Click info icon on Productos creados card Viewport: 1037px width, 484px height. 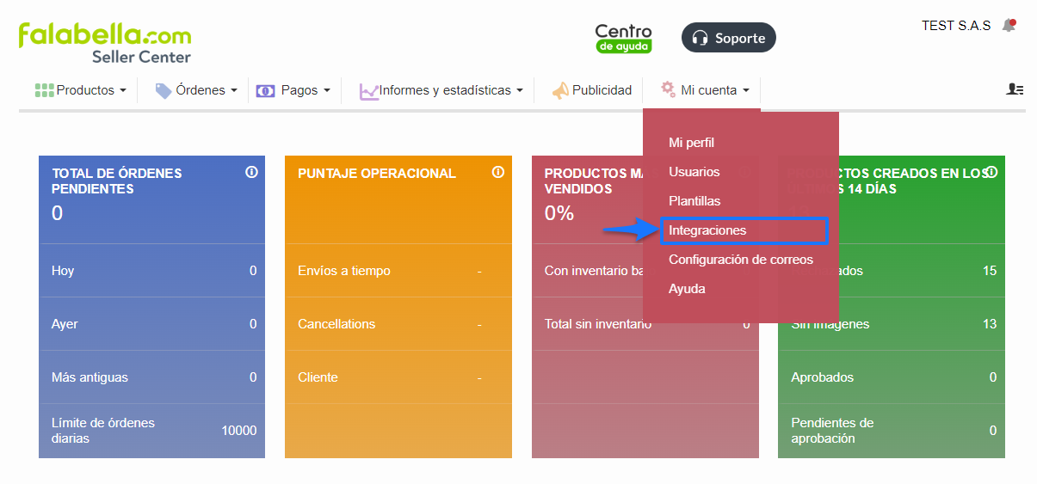(x=991, y=172)
